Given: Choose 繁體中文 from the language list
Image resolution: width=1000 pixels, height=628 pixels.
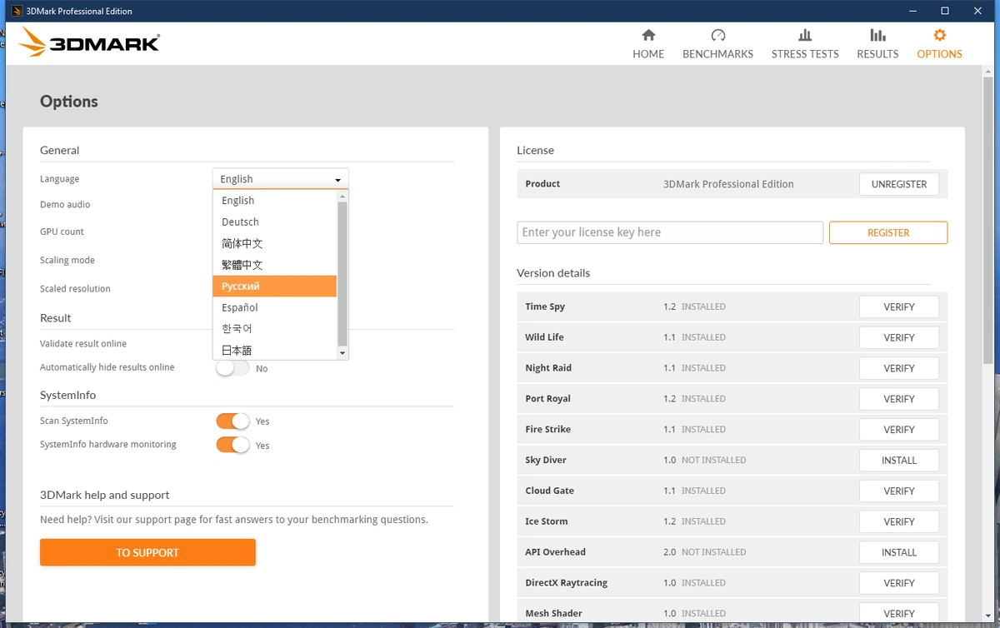Looking at the screenshot, I should click(x=274, y=265).
